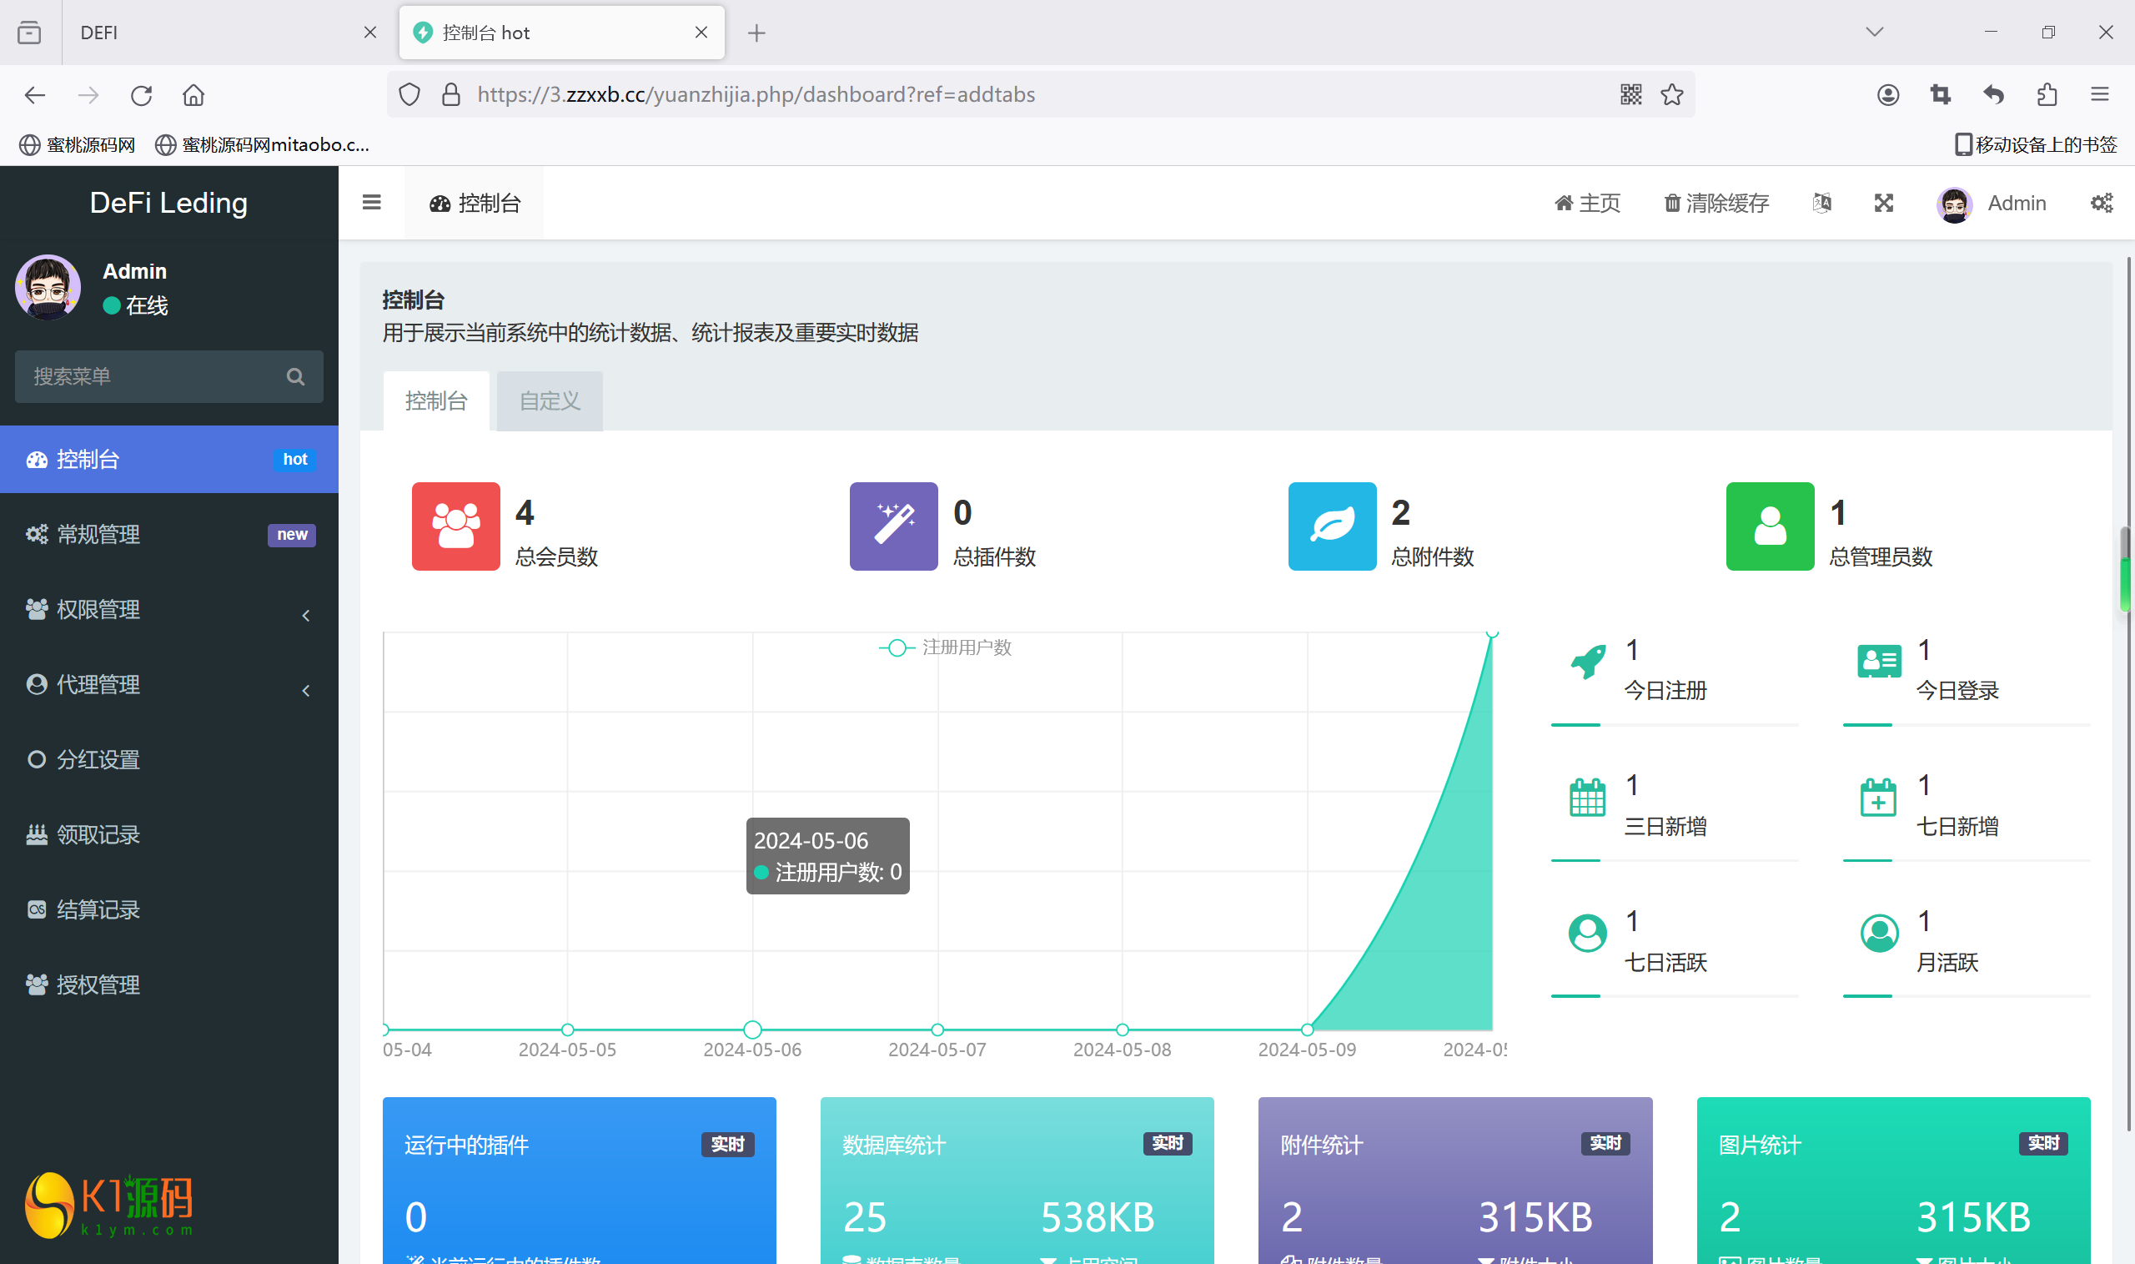This screenshot has height=1264, width=2135.
Task: Bookmark page with star icon
Action: pos(1672,94)
